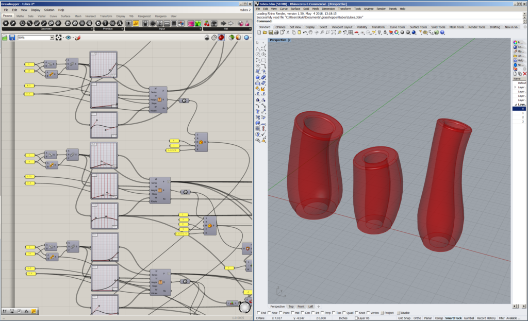Click the Rhino Paste clipboard icon
Viewport: 528px width, 321px height.
[x=299, y=32]
